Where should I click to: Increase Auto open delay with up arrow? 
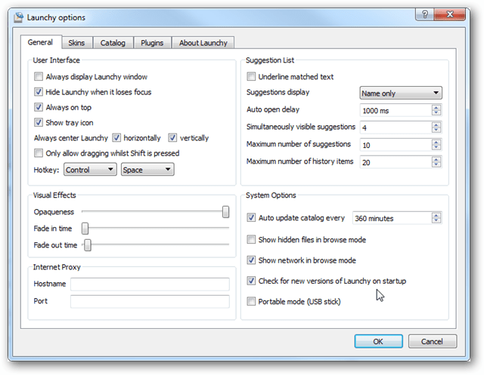pyautogui.click(x=436, y=107)
